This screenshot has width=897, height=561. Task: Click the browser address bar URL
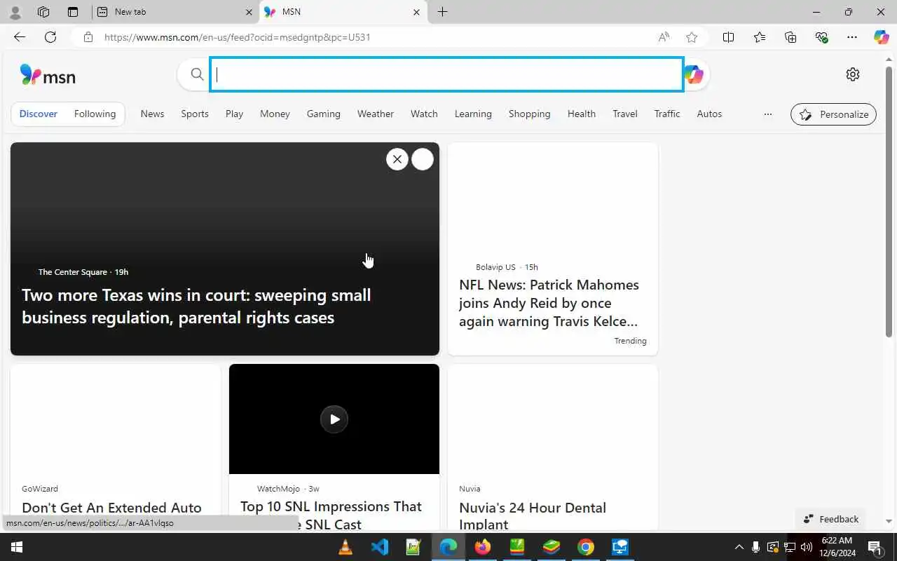click(x=237, y=37)
